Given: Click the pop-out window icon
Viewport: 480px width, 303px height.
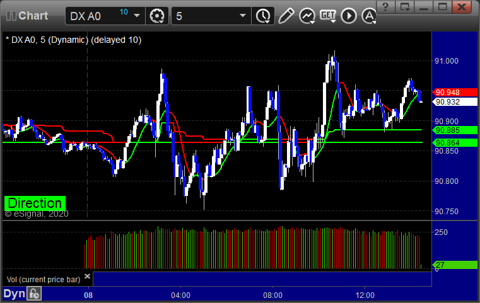Looking at the screenshot, I should coord(404,7).
